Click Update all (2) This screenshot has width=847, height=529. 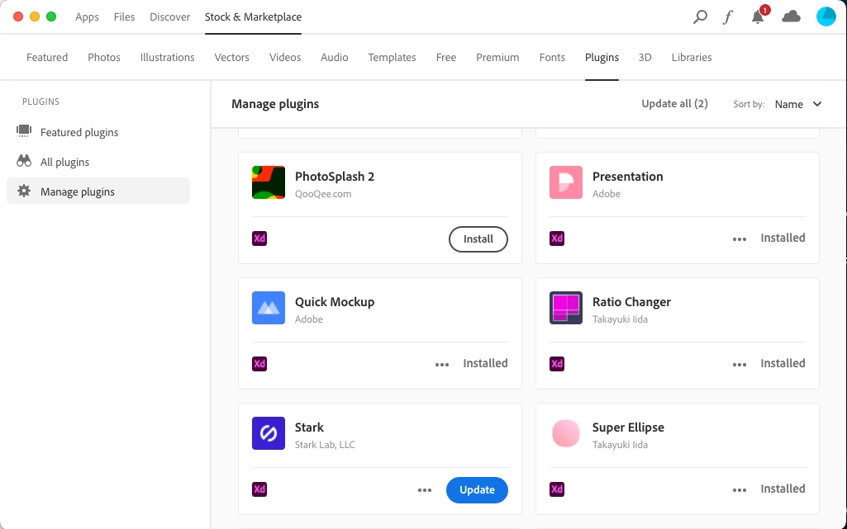click(x=674, y=103)
